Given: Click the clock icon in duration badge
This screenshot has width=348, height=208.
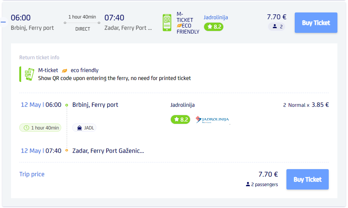Looking at the screenshot, I should (x=26, y=128).
